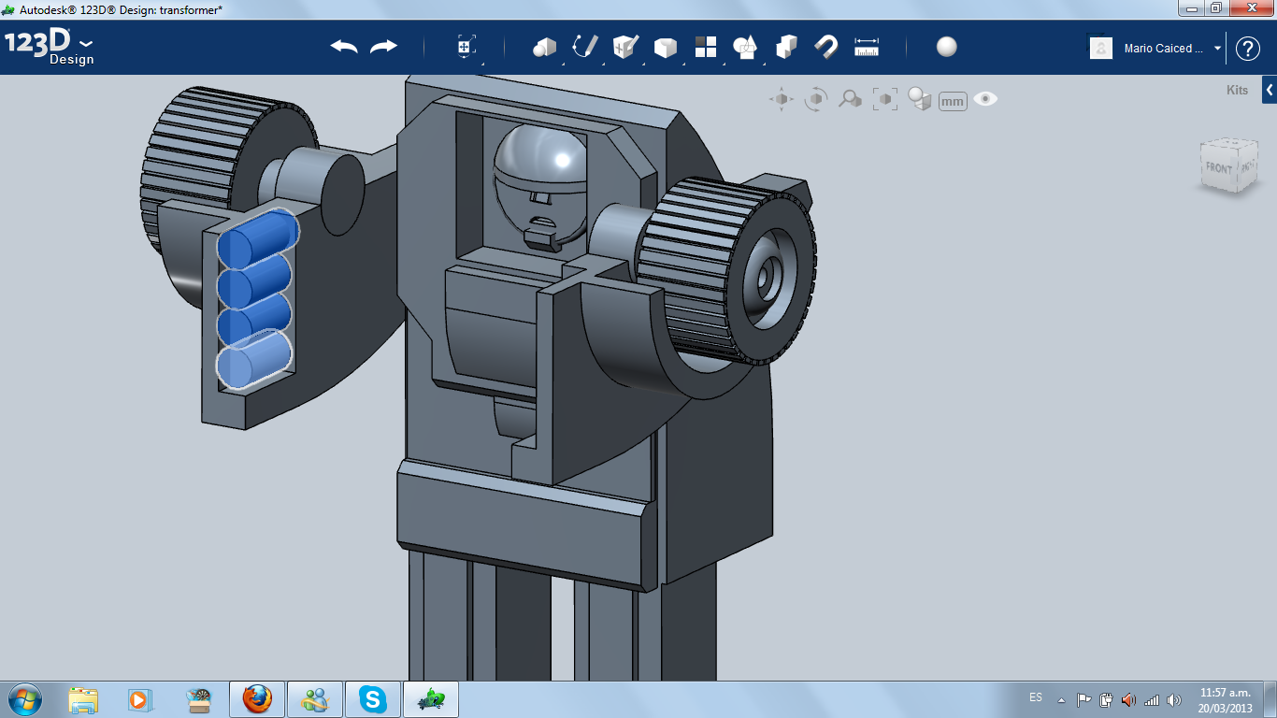Screen dimensions: 1277x718
Task: Undo the last action
Action: point(344,47)
